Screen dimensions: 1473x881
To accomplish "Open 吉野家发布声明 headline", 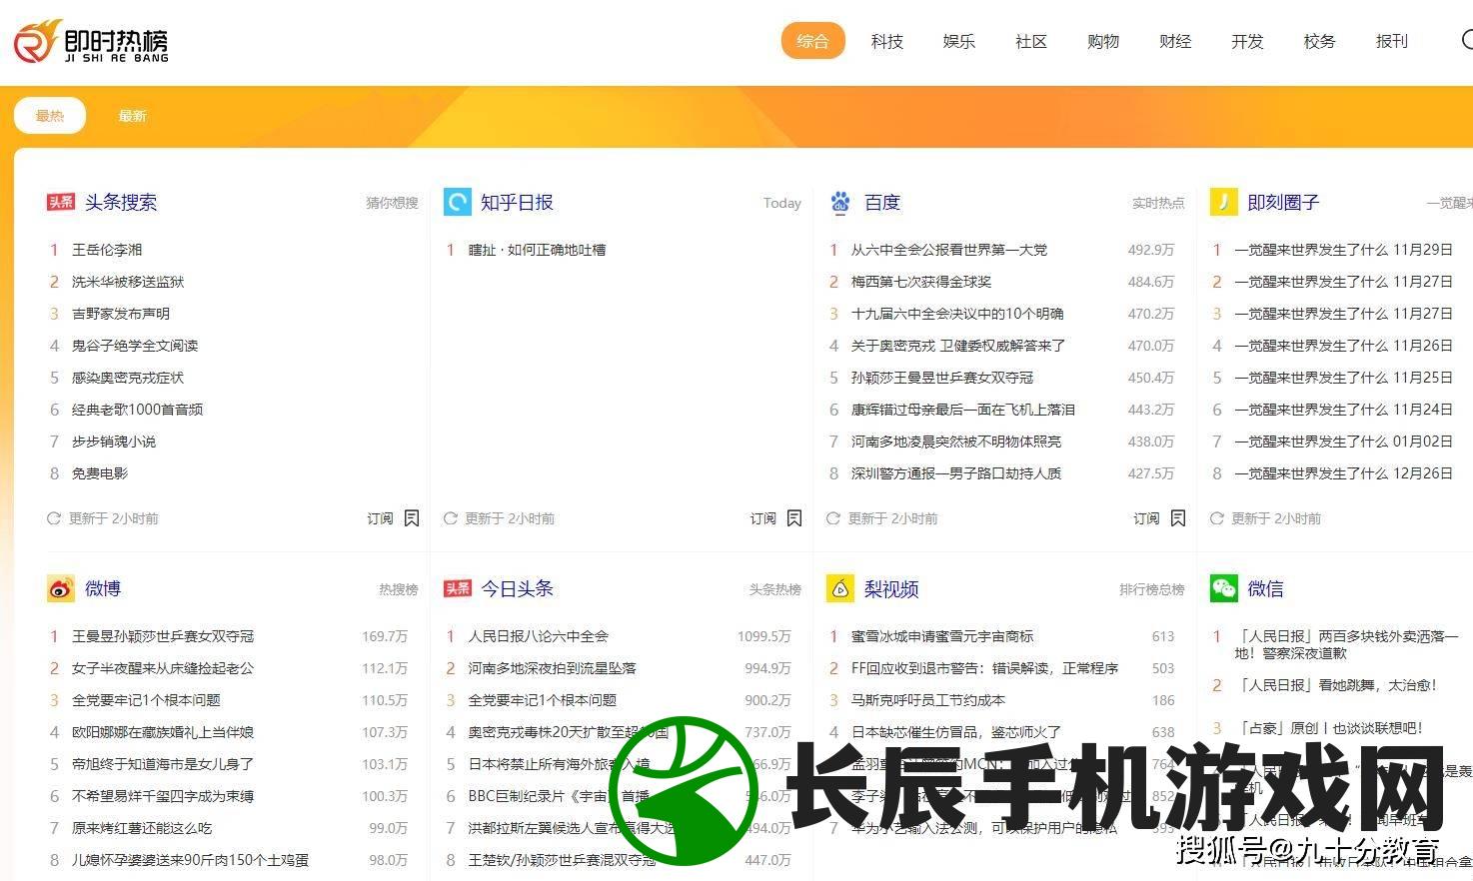I will tap(121, 314).
